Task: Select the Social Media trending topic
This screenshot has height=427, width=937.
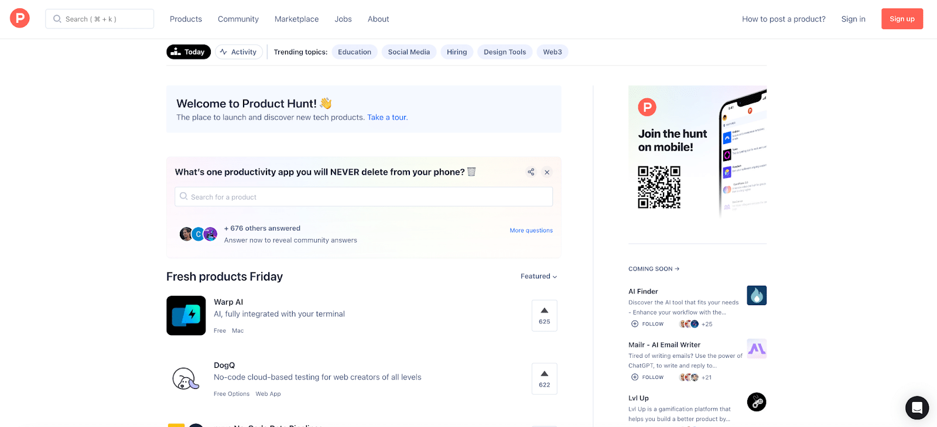Action: click(x=409, y=52)
